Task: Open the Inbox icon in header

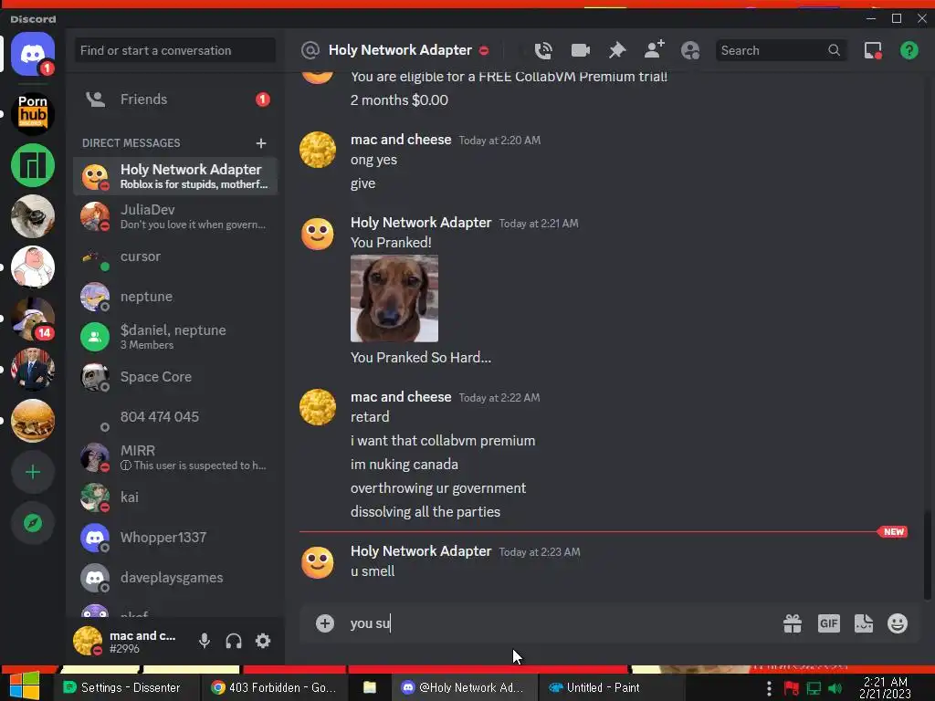Action: [x=873, y=51]
